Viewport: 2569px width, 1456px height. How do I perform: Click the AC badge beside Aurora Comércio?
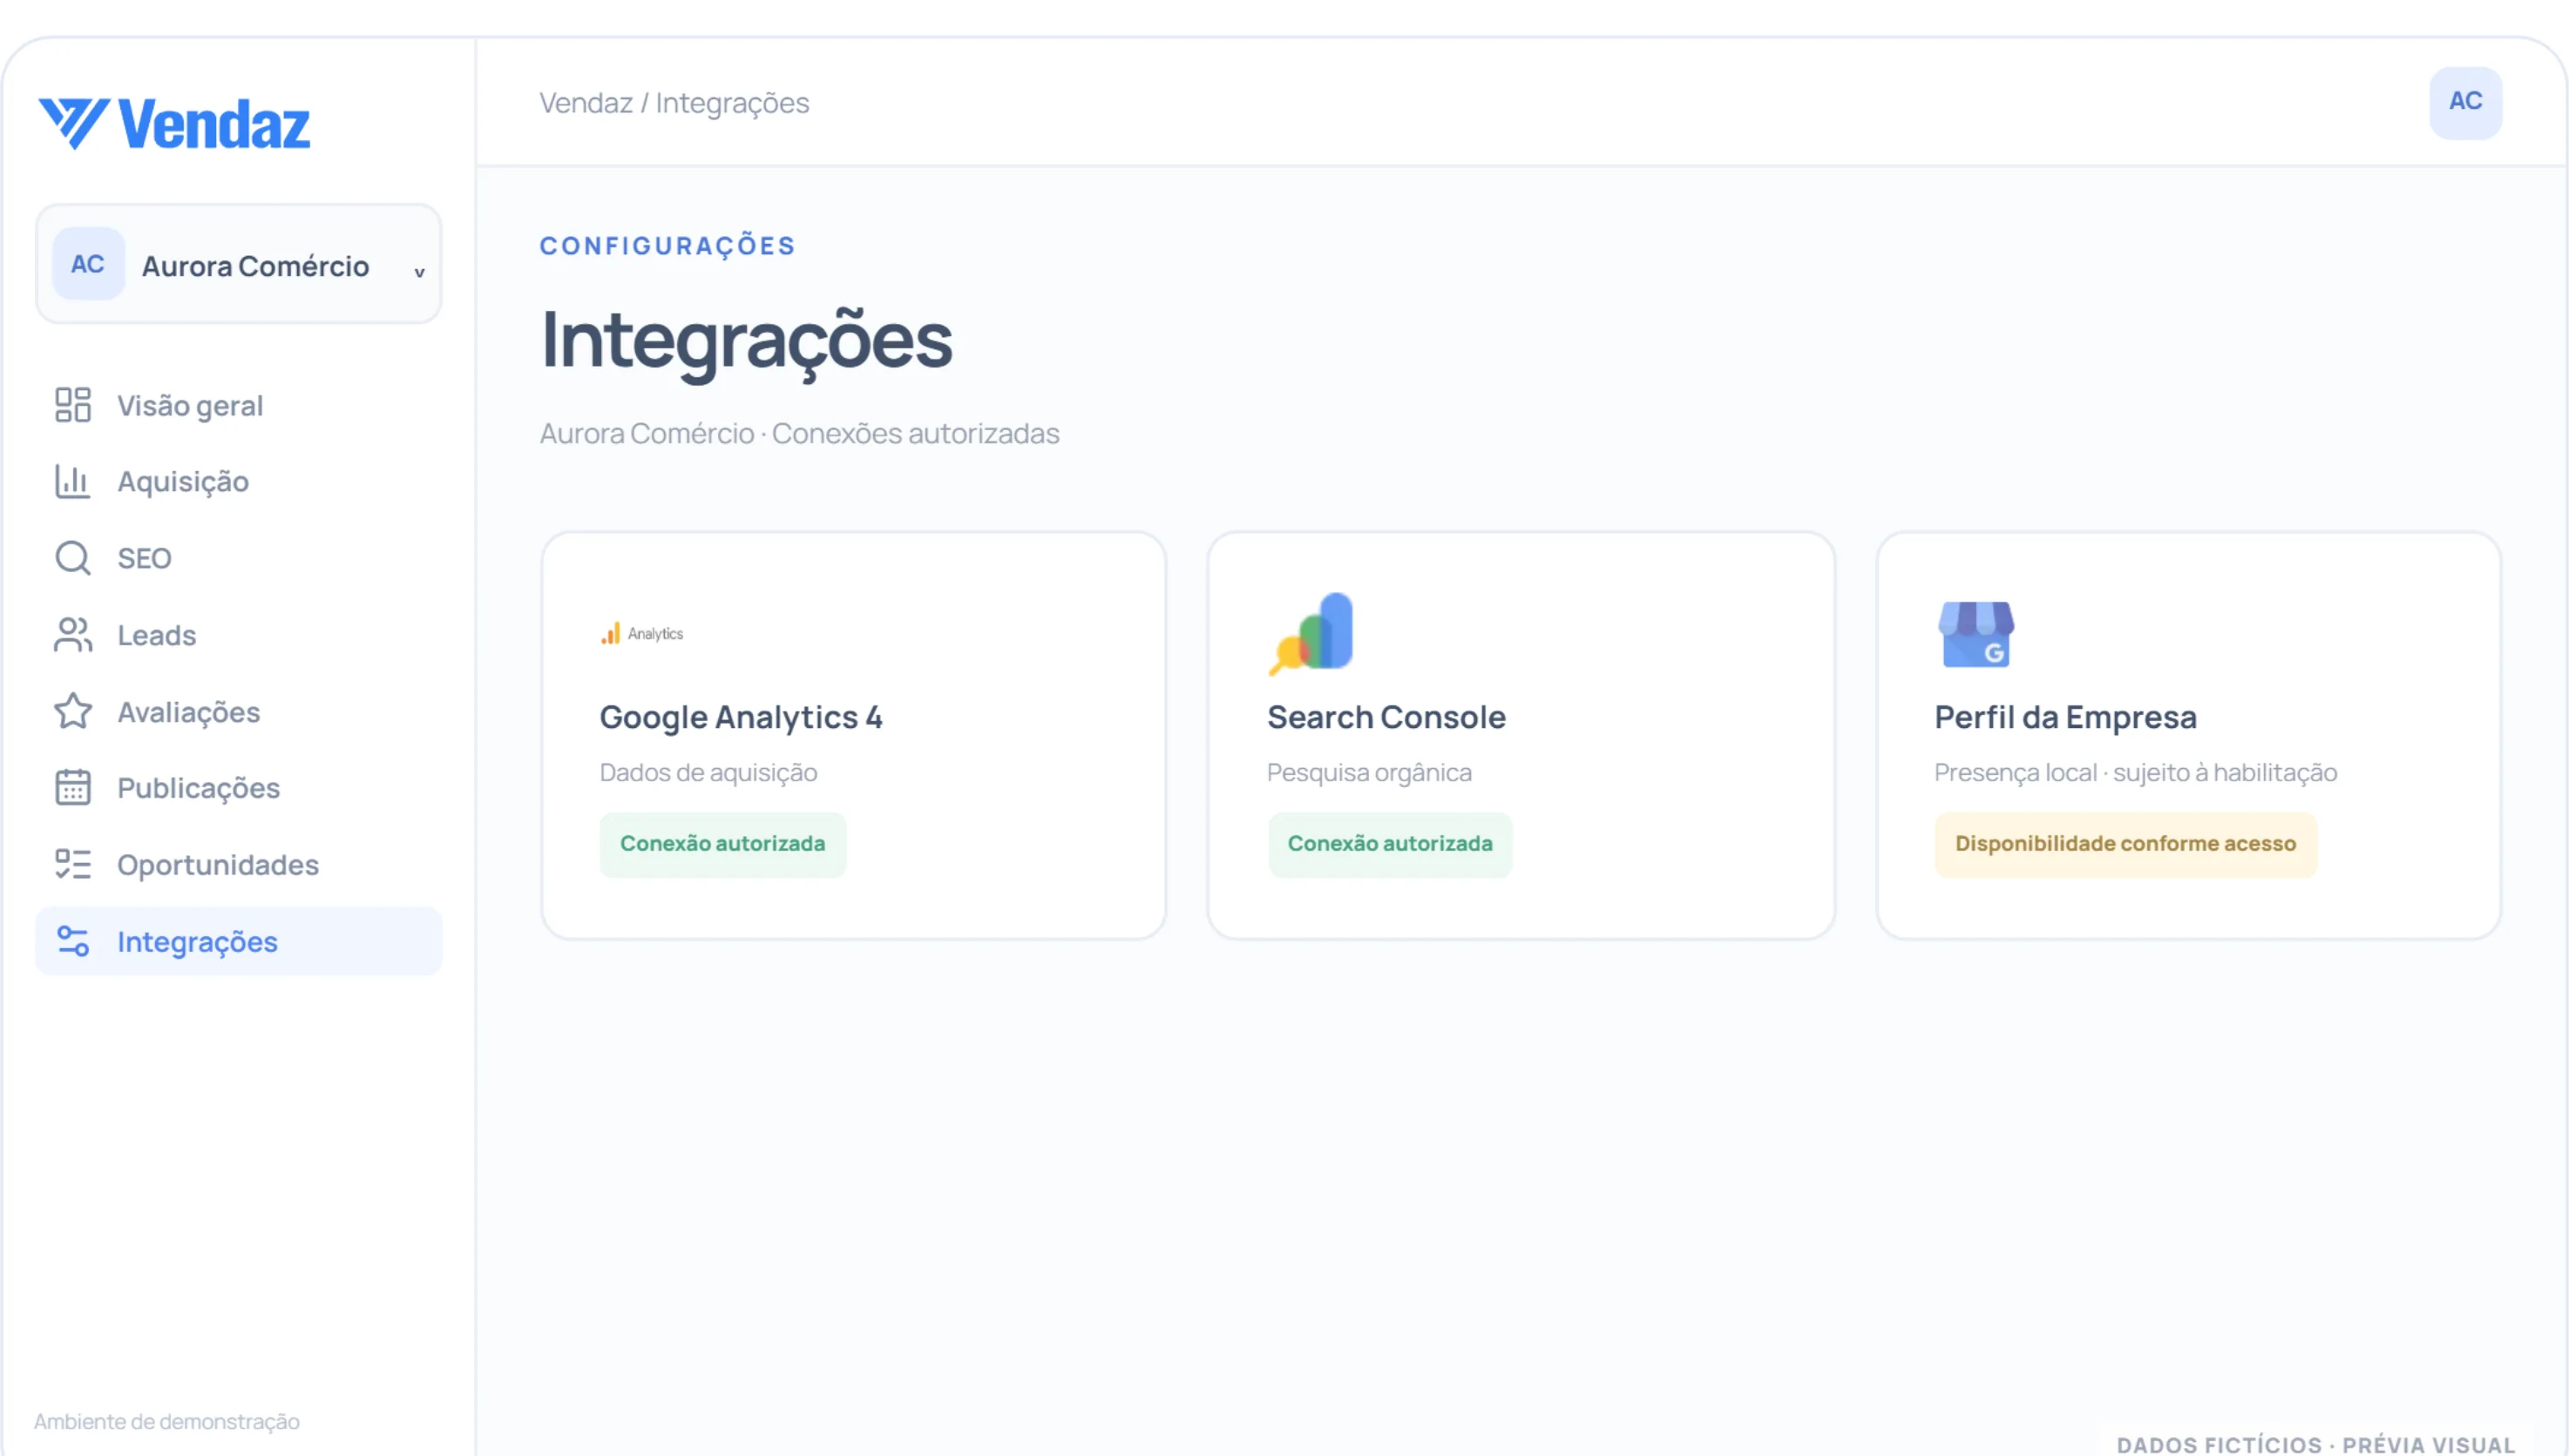click(88, 264)
